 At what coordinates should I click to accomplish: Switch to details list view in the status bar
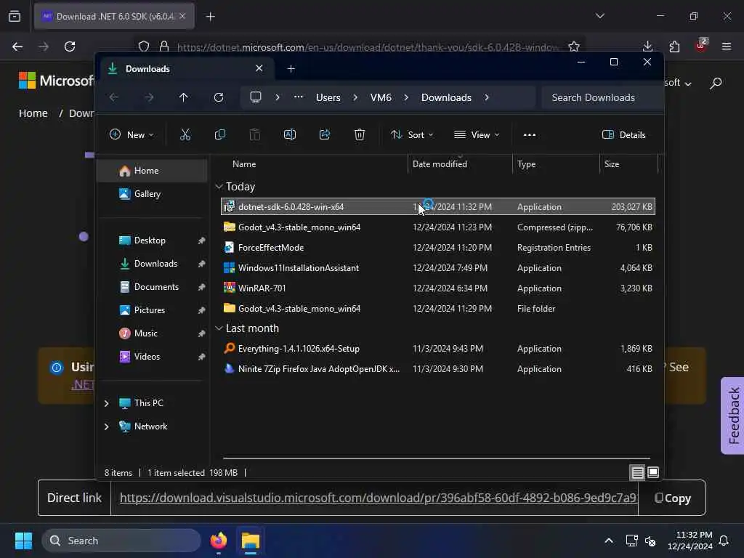click(637, 472)
